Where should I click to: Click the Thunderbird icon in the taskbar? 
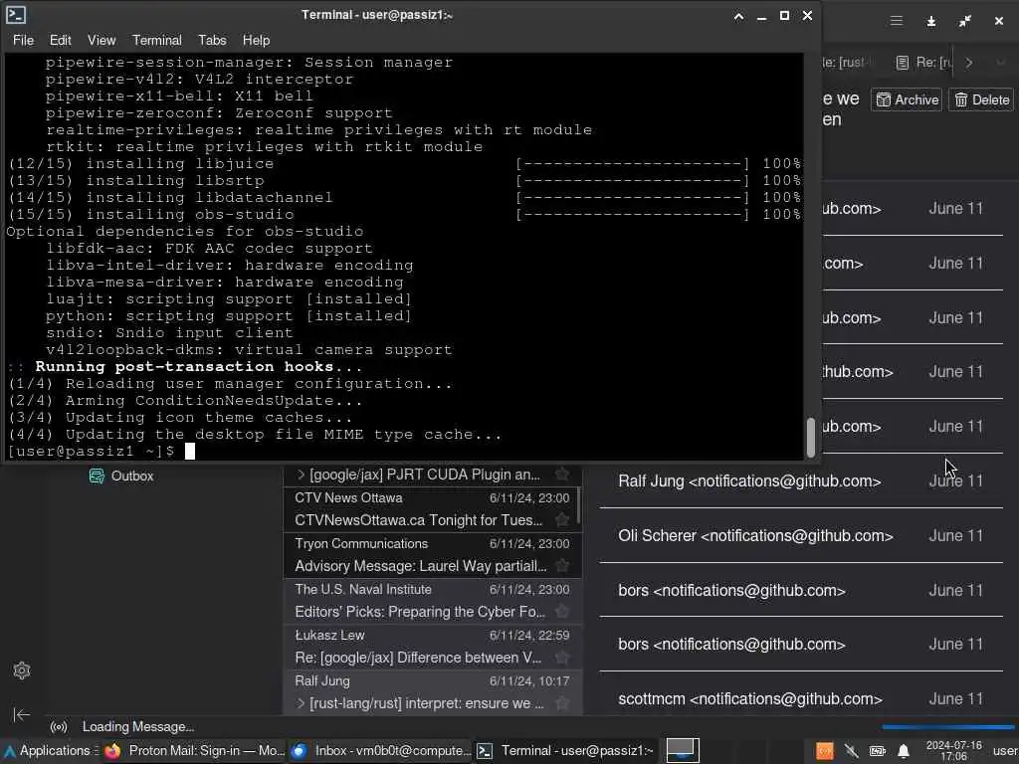pos(299,751)
